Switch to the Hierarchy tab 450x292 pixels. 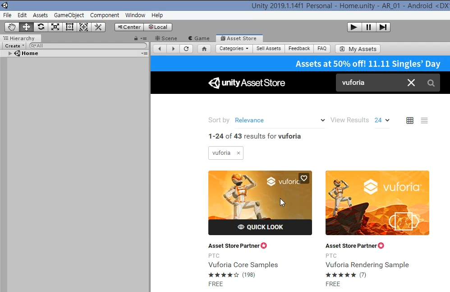(19, 38)
